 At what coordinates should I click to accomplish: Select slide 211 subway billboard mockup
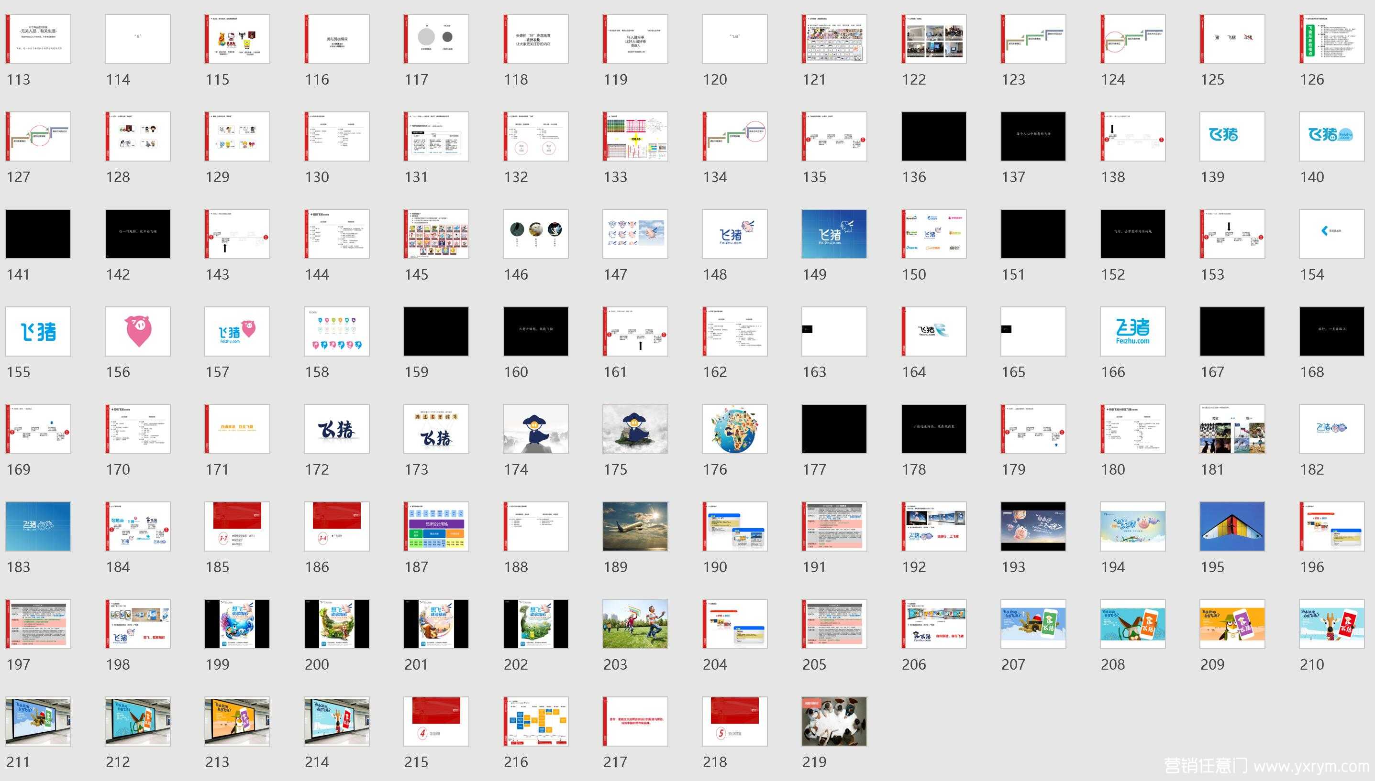point(38,721)
